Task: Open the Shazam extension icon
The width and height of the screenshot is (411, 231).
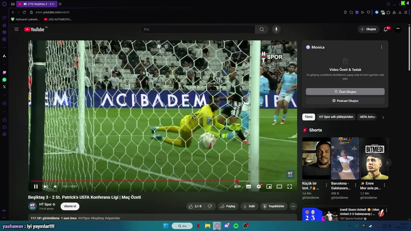Action: coord(377,12)
